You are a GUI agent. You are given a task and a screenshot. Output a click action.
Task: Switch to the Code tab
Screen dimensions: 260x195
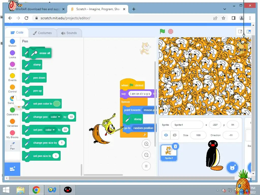(17, 32)
